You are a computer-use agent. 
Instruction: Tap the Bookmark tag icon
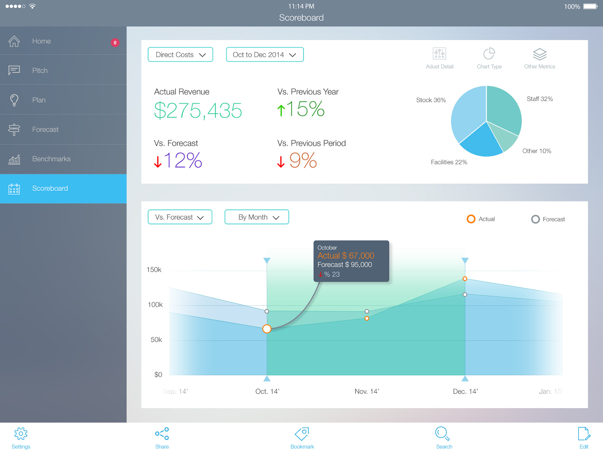click(302, 434)
